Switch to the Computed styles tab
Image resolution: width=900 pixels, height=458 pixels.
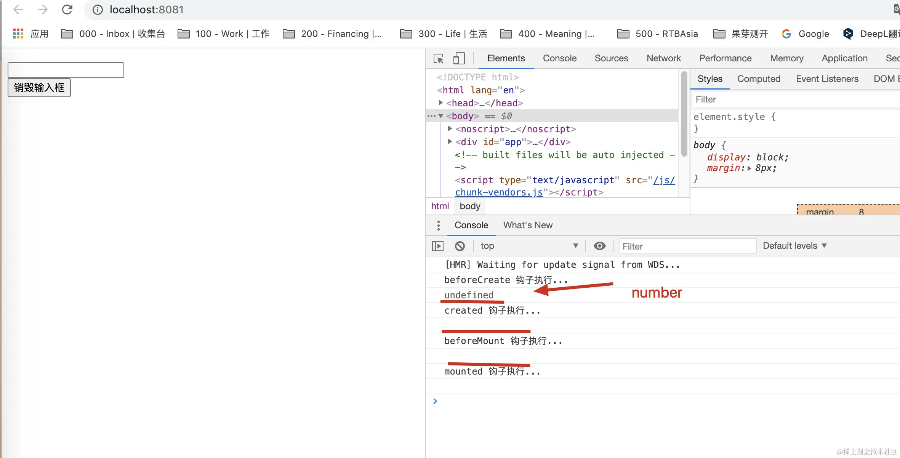[x=759, y=79]
